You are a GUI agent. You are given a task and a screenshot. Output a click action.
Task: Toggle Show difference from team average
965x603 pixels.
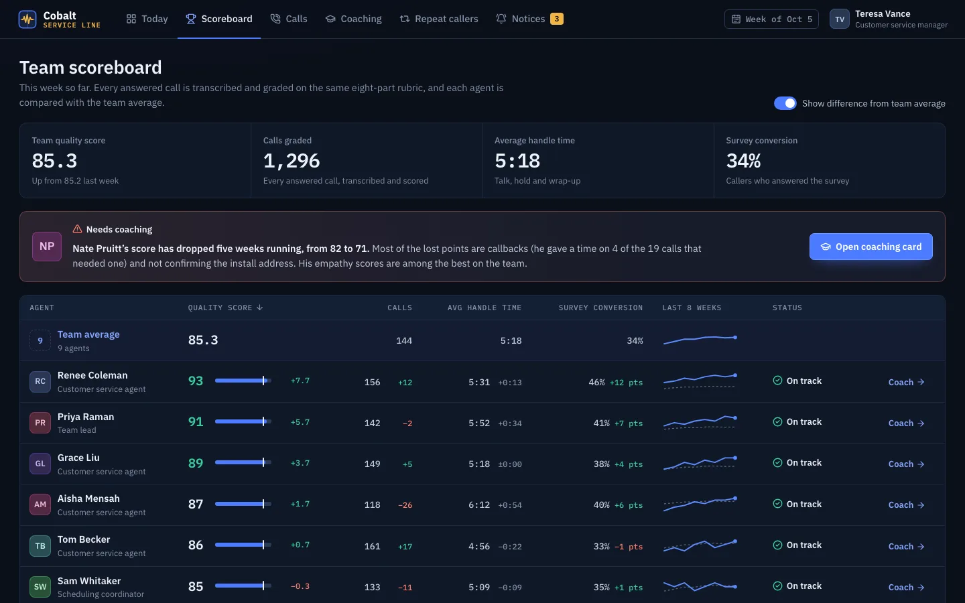785,103
